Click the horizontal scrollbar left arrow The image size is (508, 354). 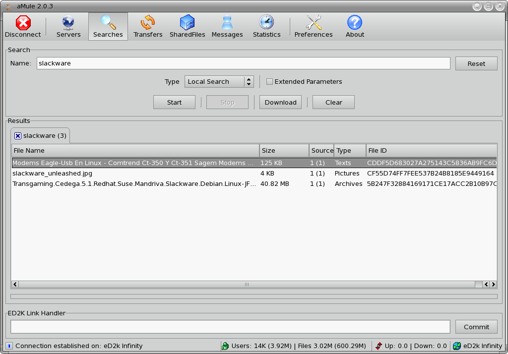coord(15,285)
